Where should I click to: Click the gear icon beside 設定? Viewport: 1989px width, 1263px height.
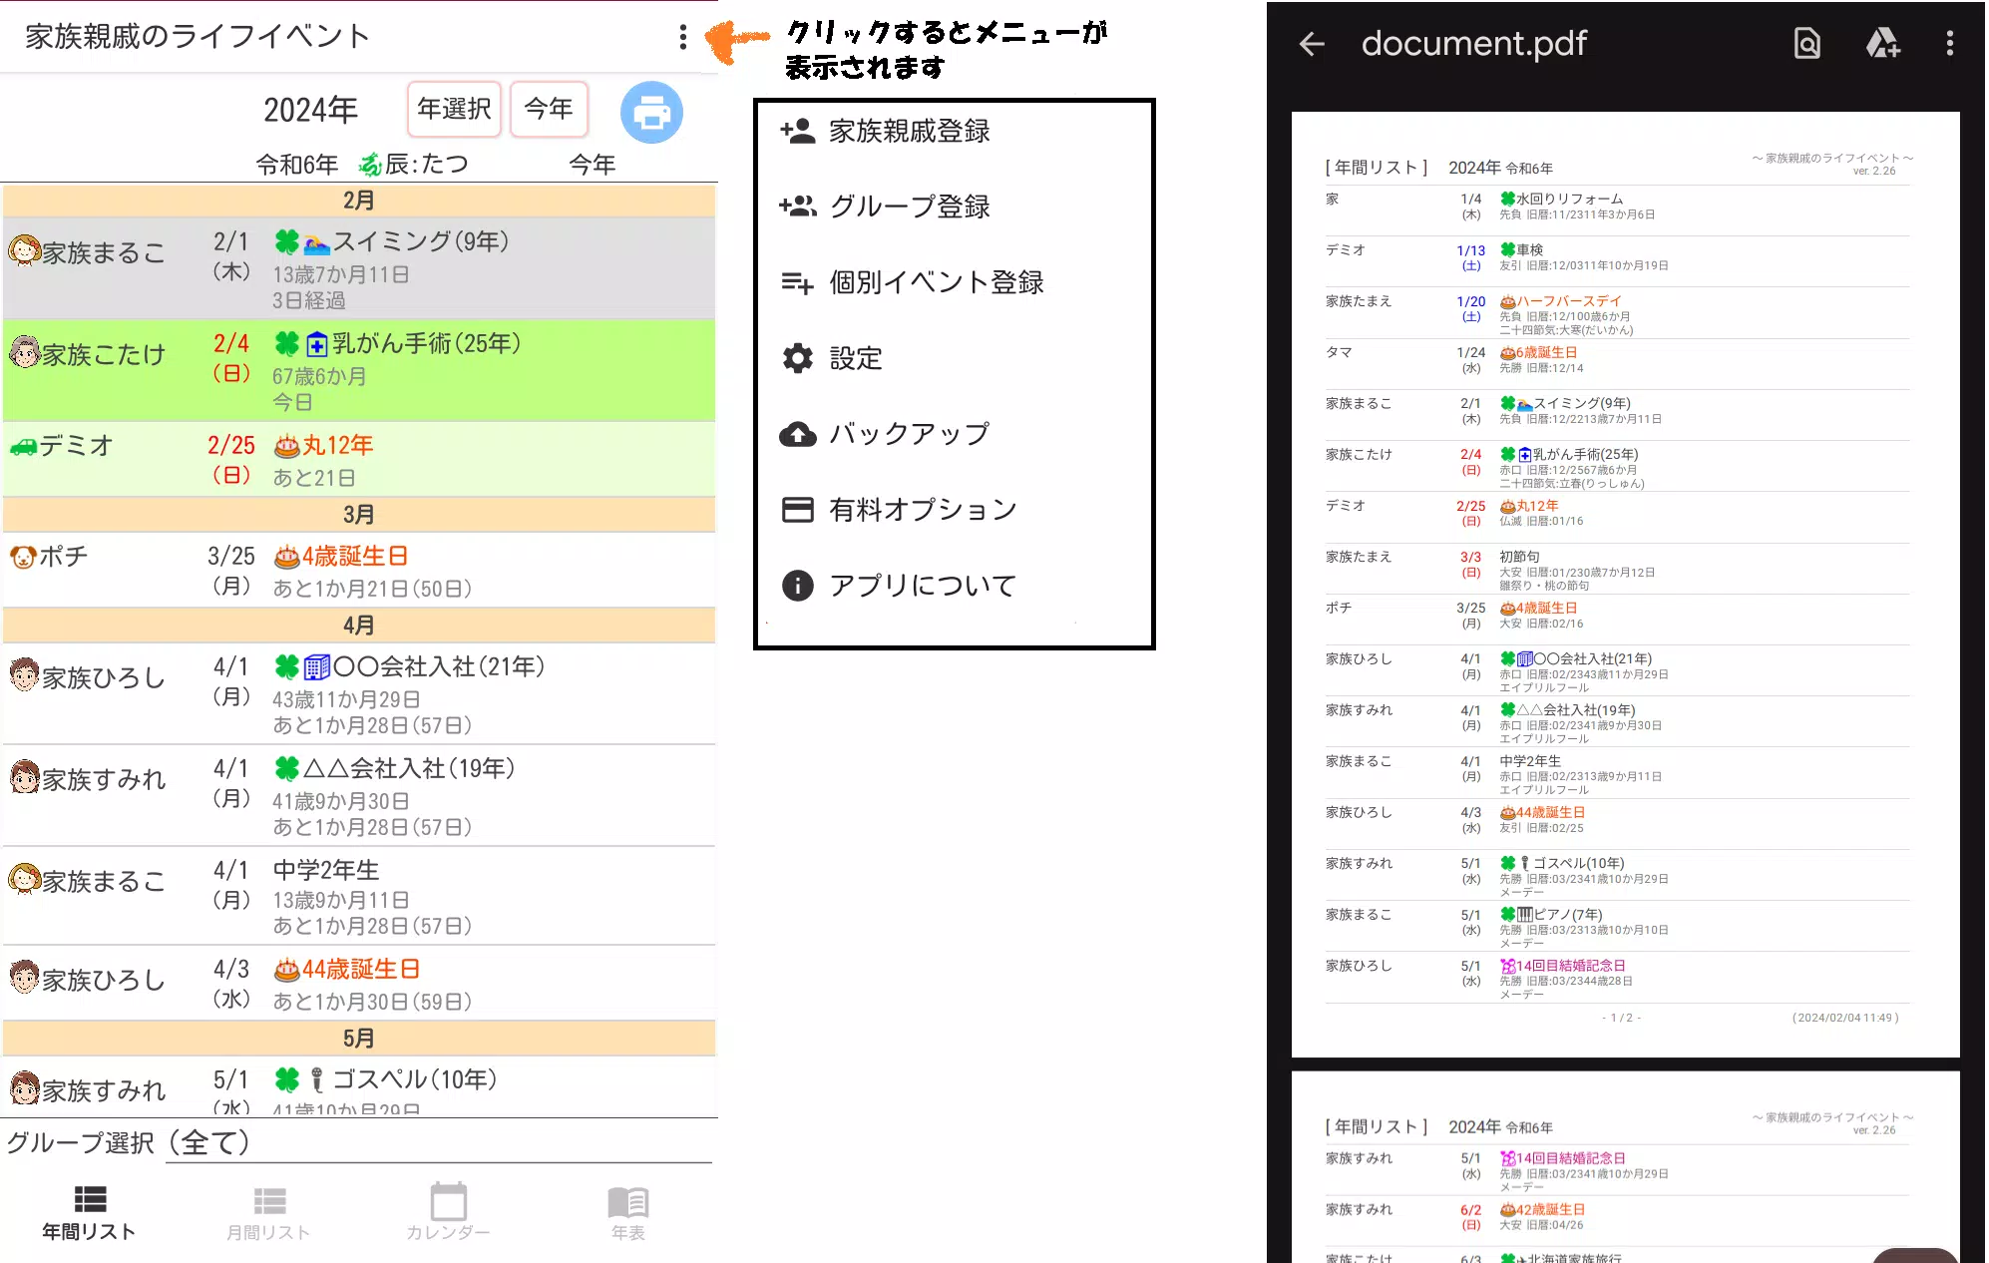pyautogui.click(x=798, y=358)
